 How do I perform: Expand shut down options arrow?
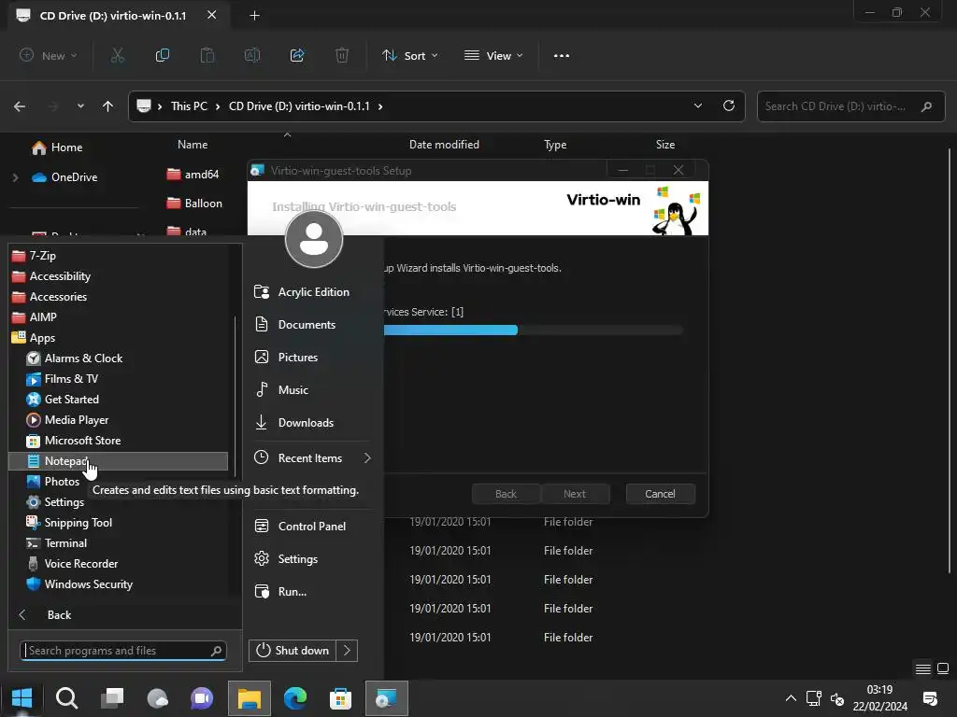[x=347, y=651]
